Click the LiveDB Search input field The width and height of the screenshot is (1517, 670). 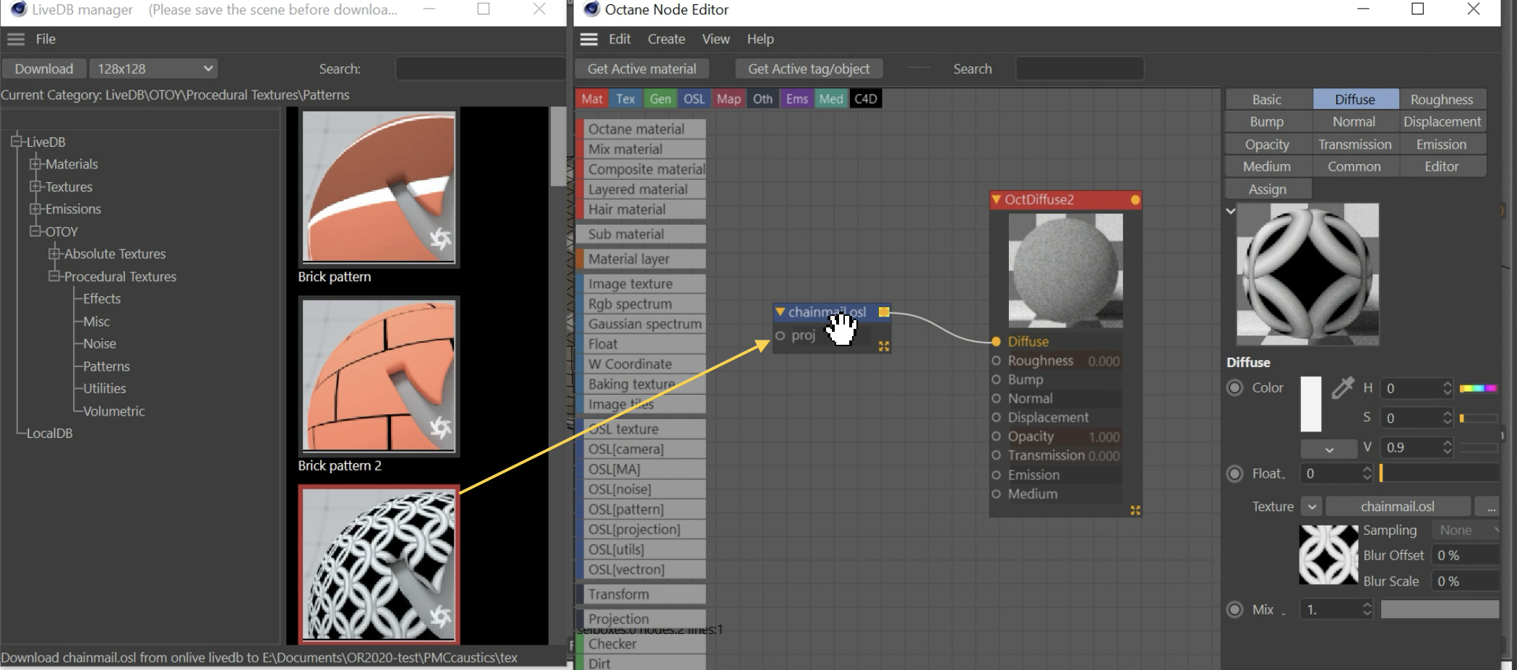481,69
